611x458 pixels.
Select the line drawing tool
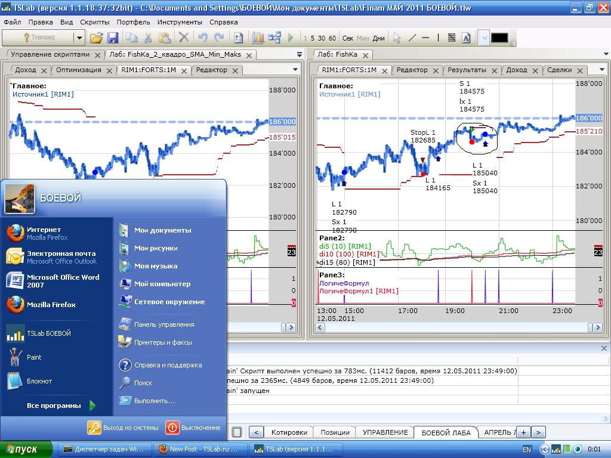[x=412, y=38]
